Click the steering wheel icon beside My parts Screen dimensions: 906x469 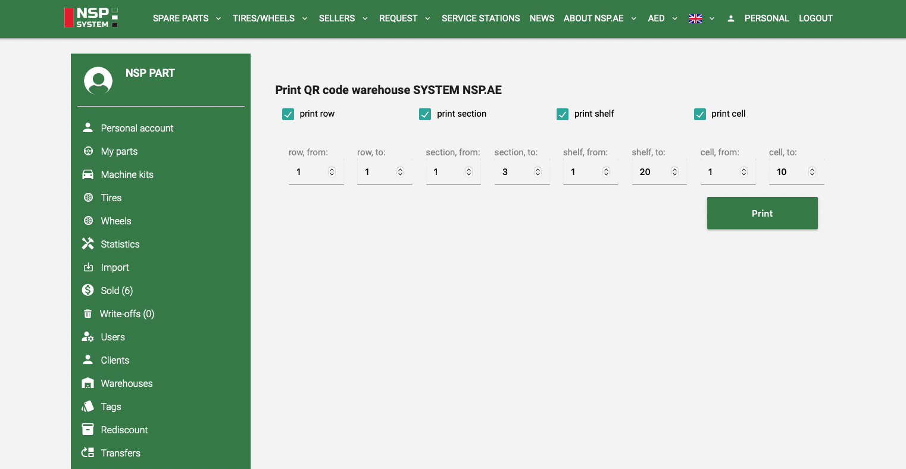[x=88, y=151]
